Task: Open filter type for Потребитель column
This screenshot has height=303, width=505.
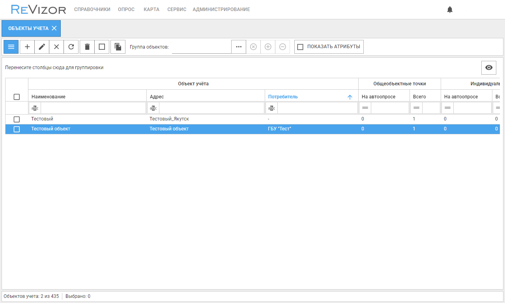Action: [x=271, y=108]
